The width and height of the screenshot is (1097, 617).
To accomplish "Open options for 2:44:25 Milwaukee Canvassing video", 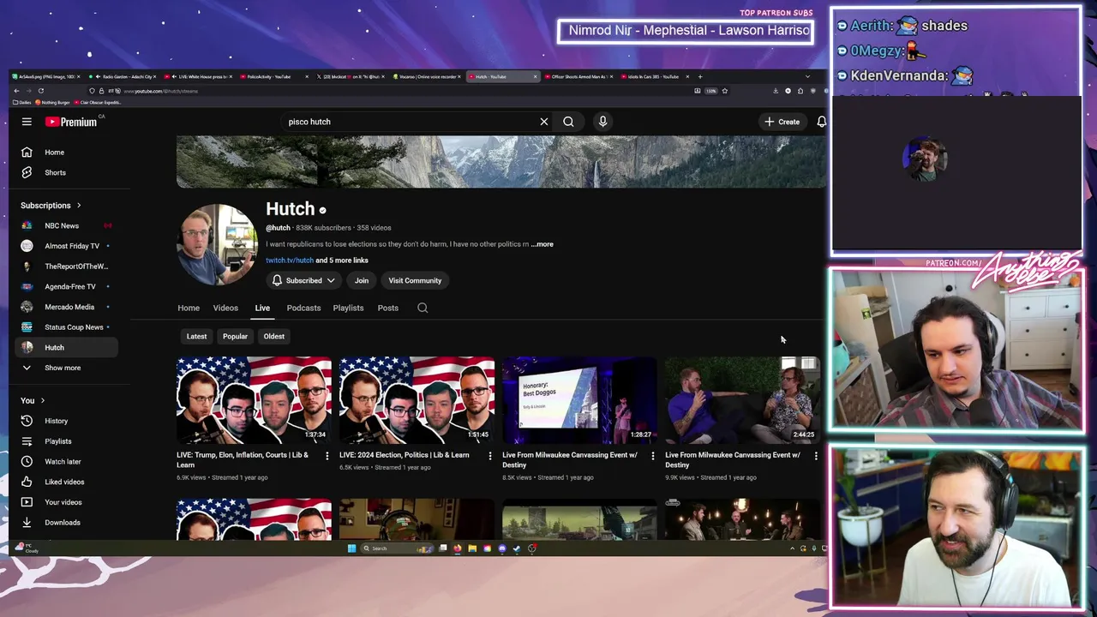I will (x=815, y=456).
